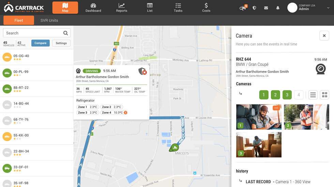334x187 pixels.
Task: Expand the Admin account dropdown
Action: pos(328,8)
